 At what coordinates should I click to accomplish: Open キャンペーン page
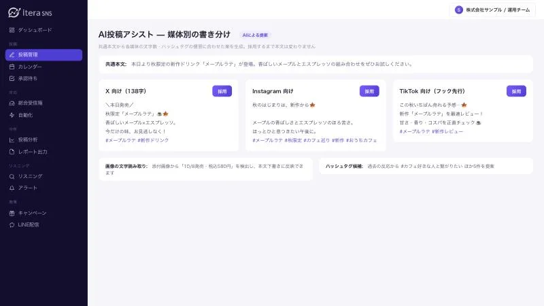coord(44,213)
